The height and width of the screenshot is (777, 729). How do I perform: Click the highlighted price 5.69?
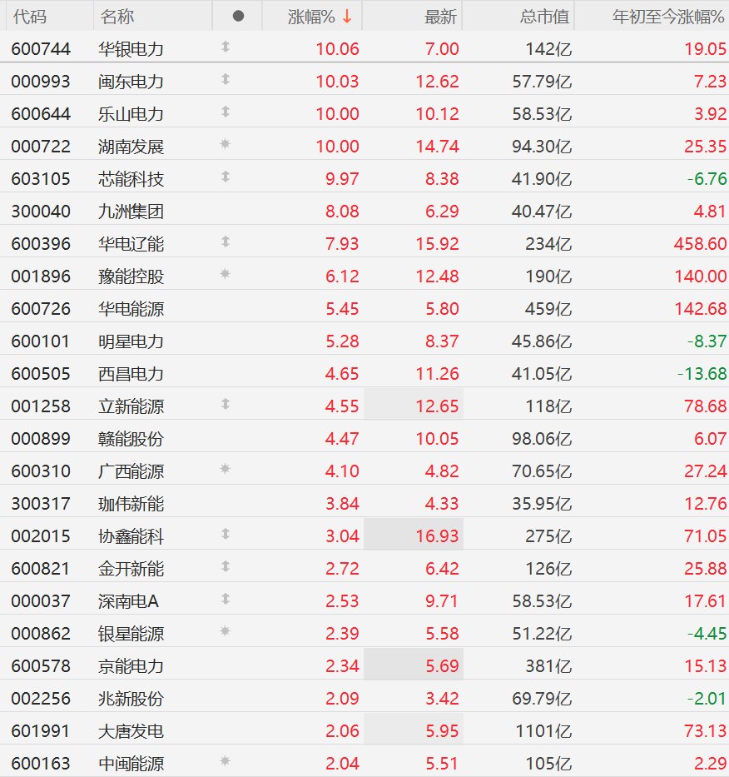pyautogui.click(x=442, y=666)
